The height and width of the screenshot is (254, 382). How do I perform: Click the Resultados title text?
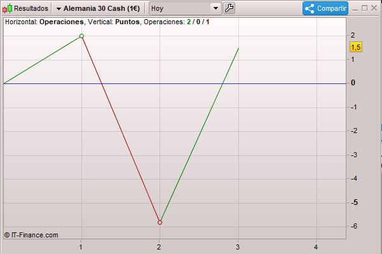pyautogui.click(x=31, y=8)
